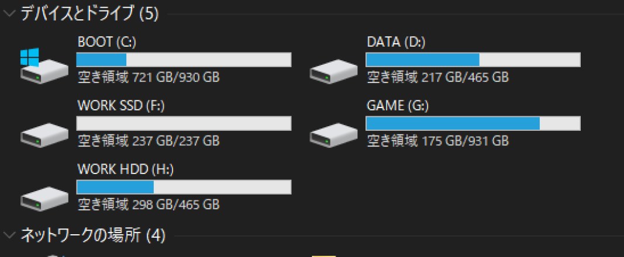Collapse the ネットワークの場所 section chevron
The width and height of the screenshot is (624, 257).
click(9, 235)
